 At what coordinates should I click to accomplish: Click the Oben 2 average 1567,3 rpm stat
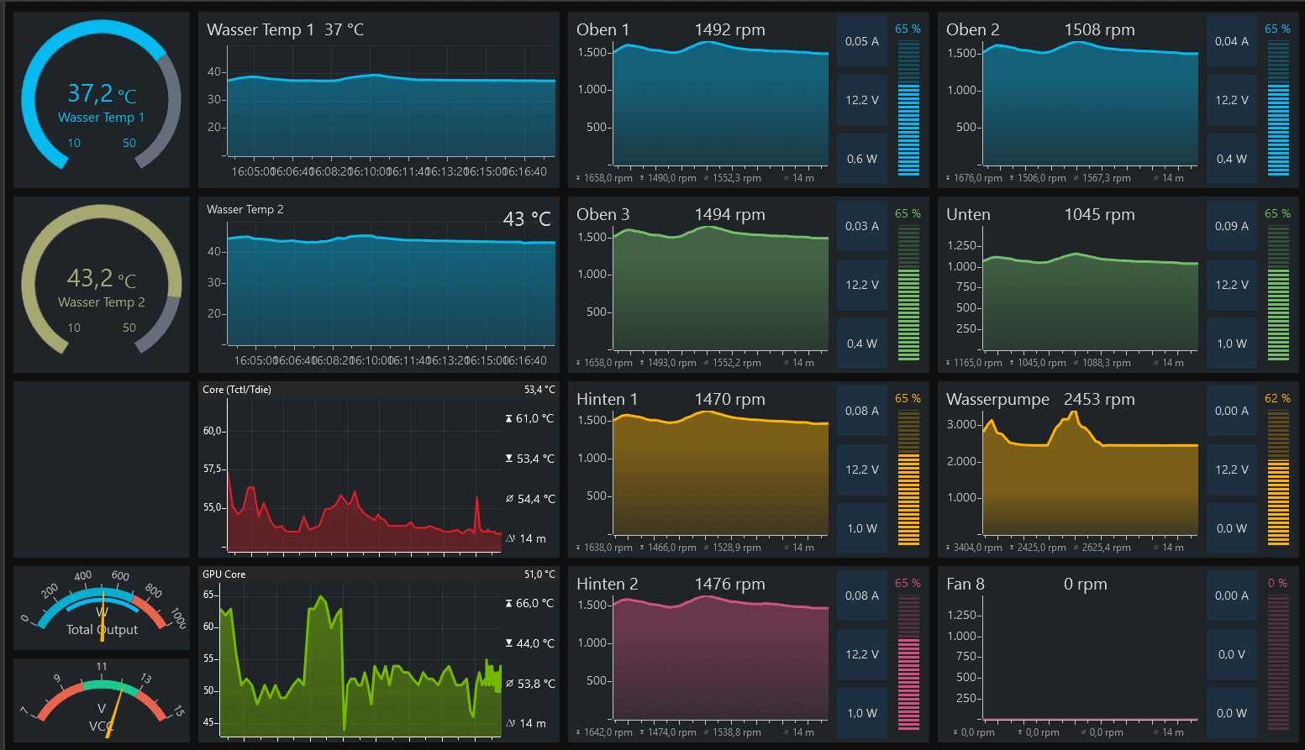coord(1102,178)
